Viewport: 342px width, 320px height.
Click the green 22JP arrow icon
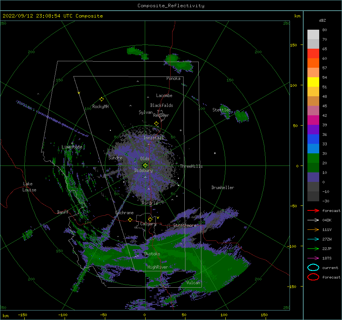tap(313, 248)
